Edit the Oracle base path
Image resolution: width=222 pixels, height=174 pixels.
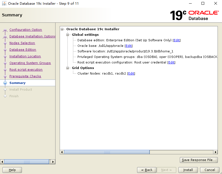coord(128,46)
